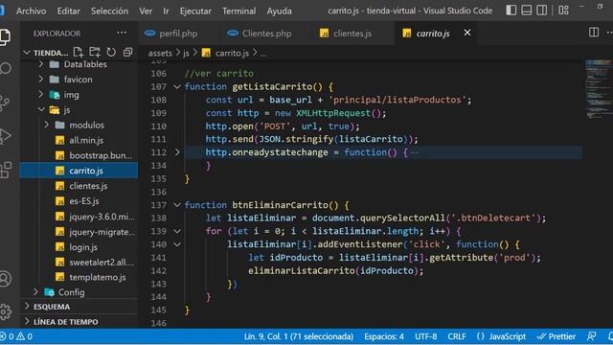Change encoding via UTF-8 status item
Viewport: 613px width, 345px height.
pyautogui.click(x=425, y=336)
